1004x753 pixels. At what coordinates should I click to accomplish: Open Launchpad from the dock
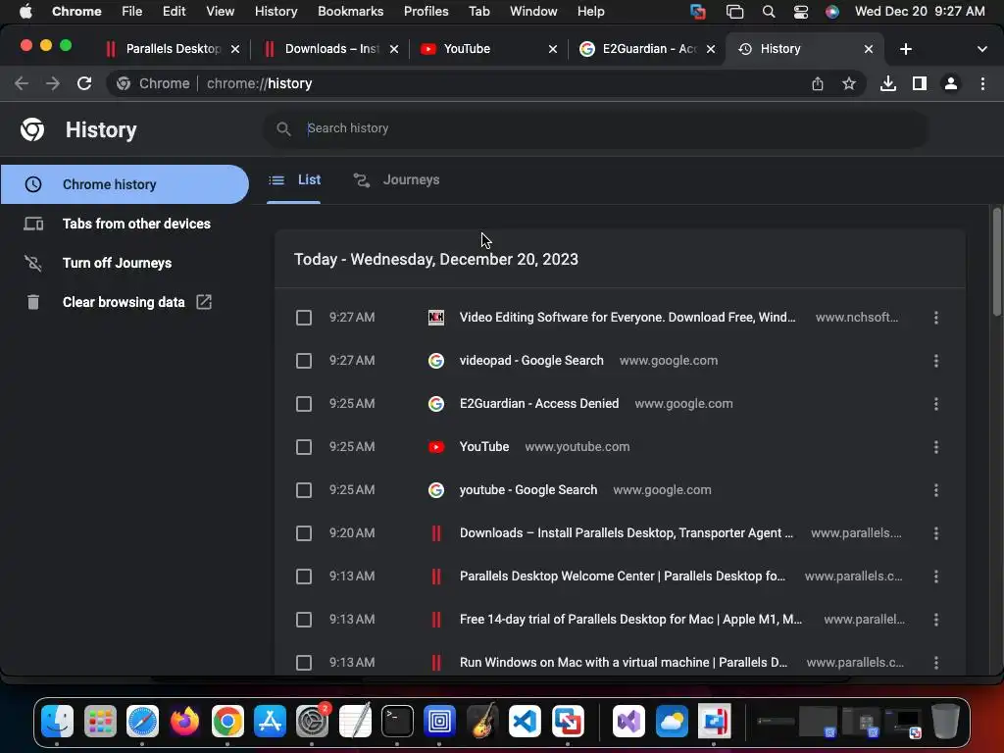tap(100, 722)
